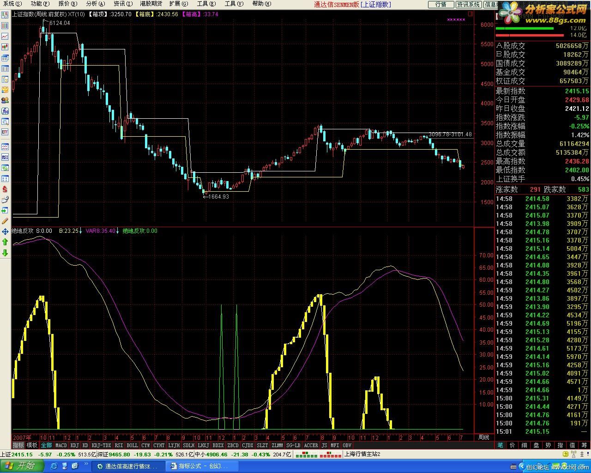Click the down arrow after VAR8:35.40
Image resolution: width=591 pixels, height=473 pixels.
118,230
